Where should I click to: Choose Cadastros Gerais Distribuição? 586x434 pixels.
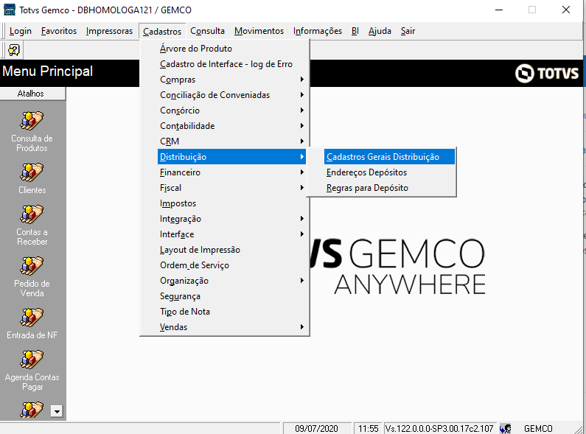389,157
